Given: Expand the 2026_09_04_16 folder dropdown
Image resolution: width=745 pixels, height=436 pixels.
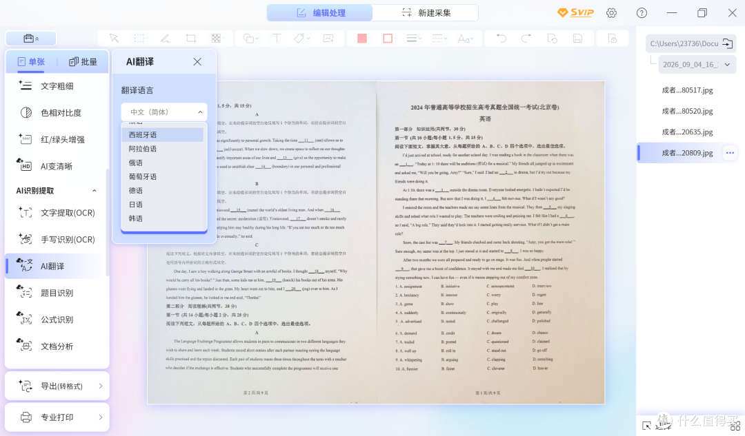Looking at the screenshot, I should click(728, 65).
